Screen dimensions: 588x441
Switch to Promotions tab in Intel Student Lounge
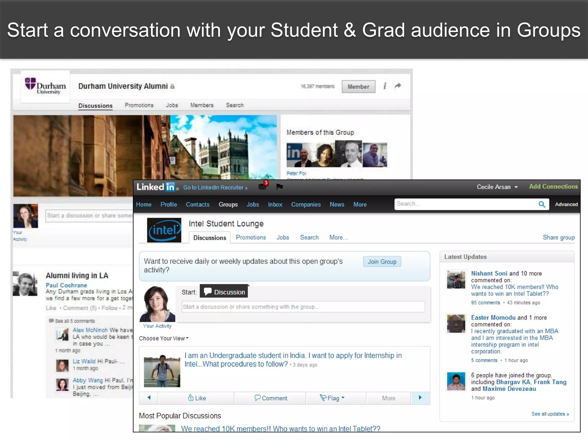point(251,237)
